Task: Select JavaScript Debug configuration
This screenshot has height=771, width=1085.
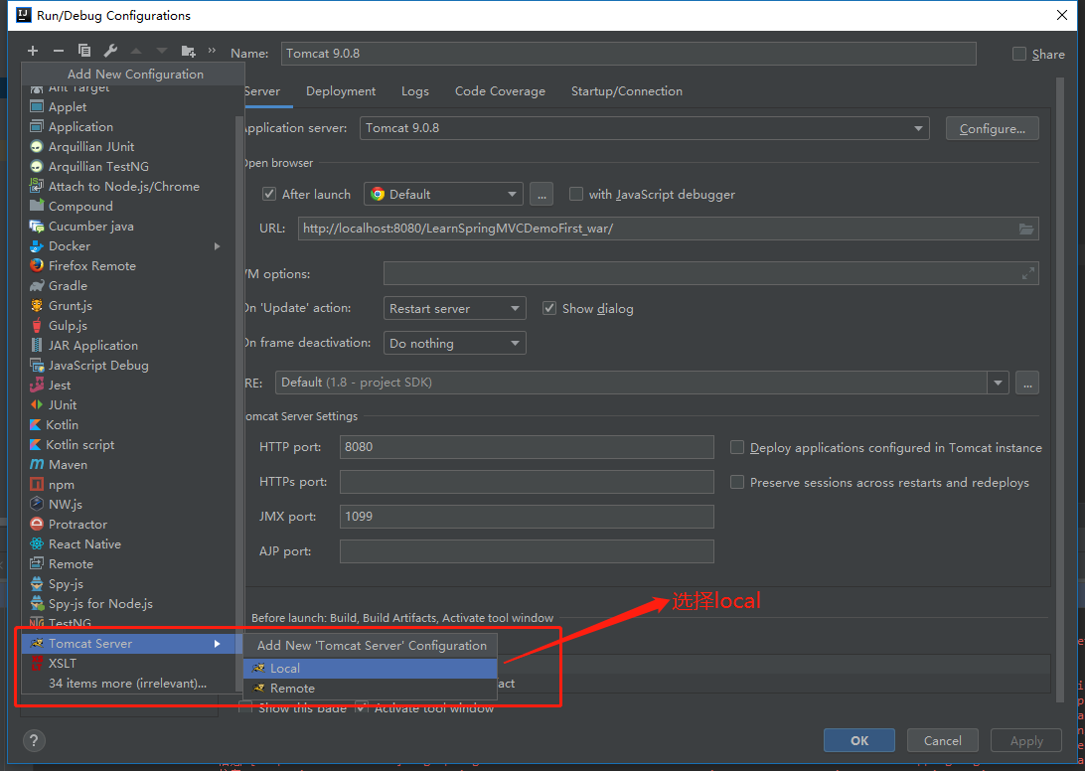Action: (129, 366)
